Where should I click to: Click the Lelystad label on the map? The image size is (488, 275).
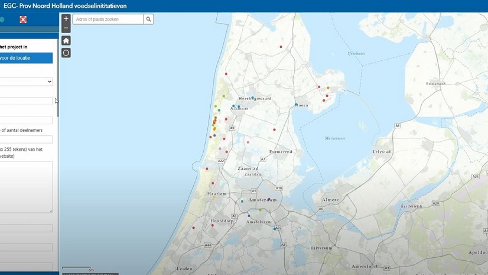[382, 152]
